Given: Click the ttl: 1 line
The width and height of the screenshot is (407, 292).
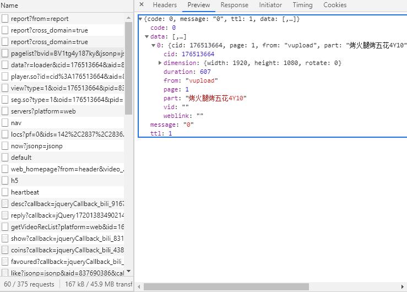Looking at the screenshot, I should (161, 133).
